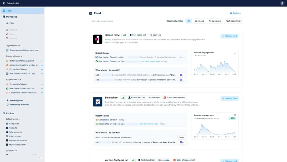Image resolution: width=287 pixels, height=162 pixels.
Task: Filter by Past closed lost status
Action: (x=233, y=21)
